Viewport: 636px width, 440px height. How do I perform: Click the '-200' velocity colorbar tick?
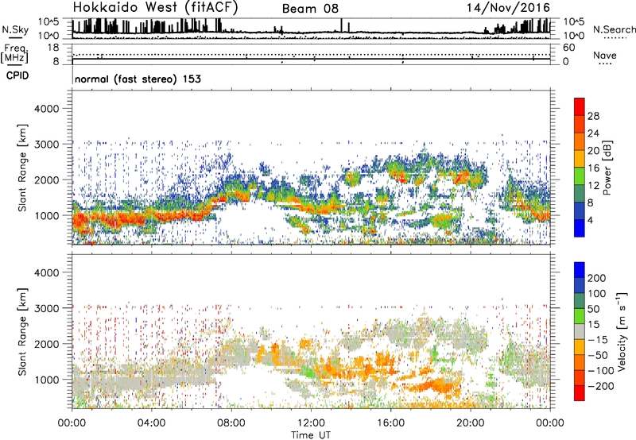tap(601, 386)
